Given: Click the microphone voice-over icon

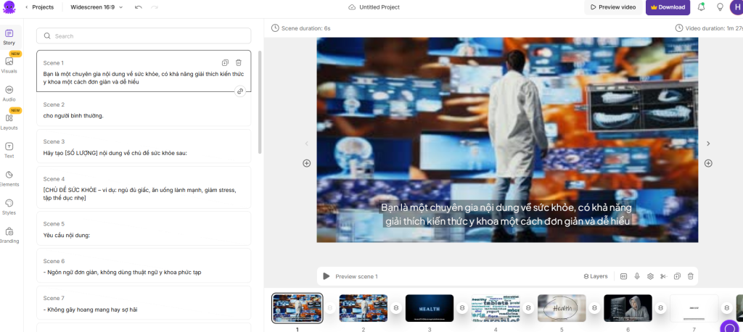Looking at the screenshot, I should pos(637,276).
